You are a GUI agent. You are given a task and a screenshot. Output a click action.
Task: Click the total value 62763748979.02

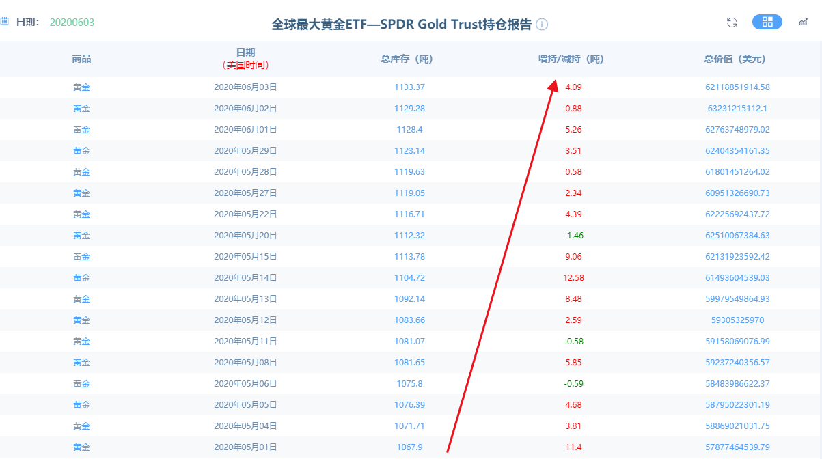[737, 130]
